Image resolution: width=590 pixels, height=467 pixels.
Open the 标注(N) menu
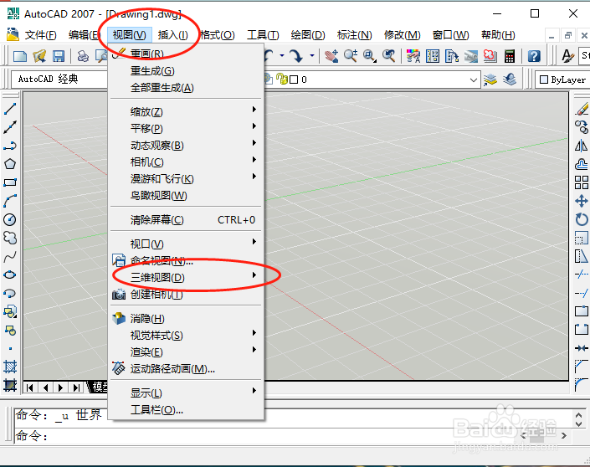(x=355, y=35)
